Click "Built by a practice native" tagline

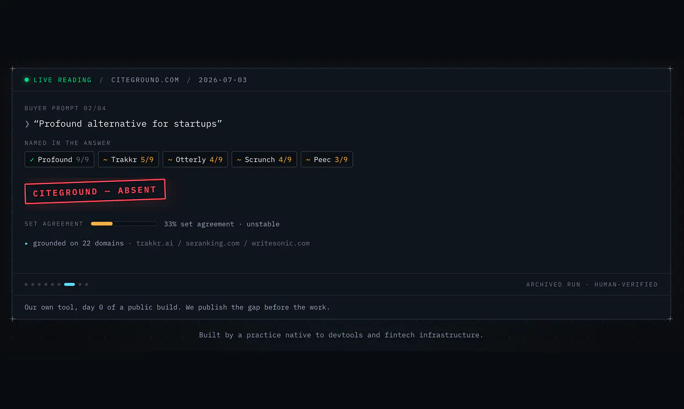341,335
